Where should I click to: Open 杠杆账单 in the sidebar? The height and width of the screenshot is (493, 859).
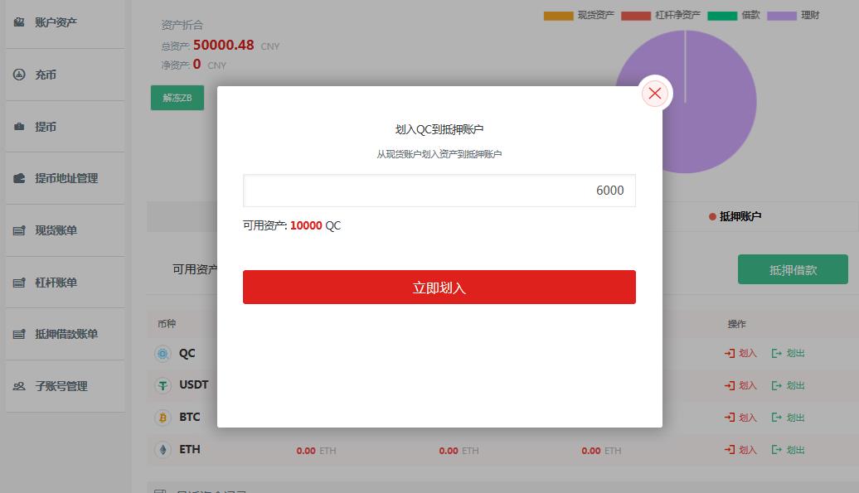[56, 283]
